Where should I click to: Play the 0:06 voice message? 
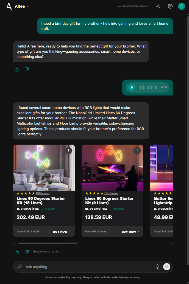132,88
